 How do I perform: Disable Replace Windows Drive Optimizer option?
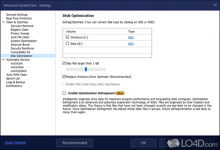point(64,77)
